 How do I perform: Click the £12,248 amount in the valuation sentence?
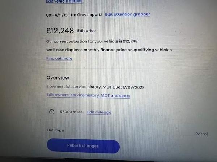(130, 41)
